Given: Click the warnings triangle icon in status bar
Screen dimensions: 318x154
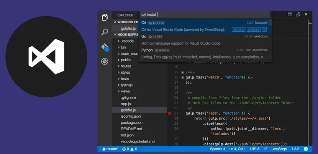Looking at the screenshot, I should [132, 149].
